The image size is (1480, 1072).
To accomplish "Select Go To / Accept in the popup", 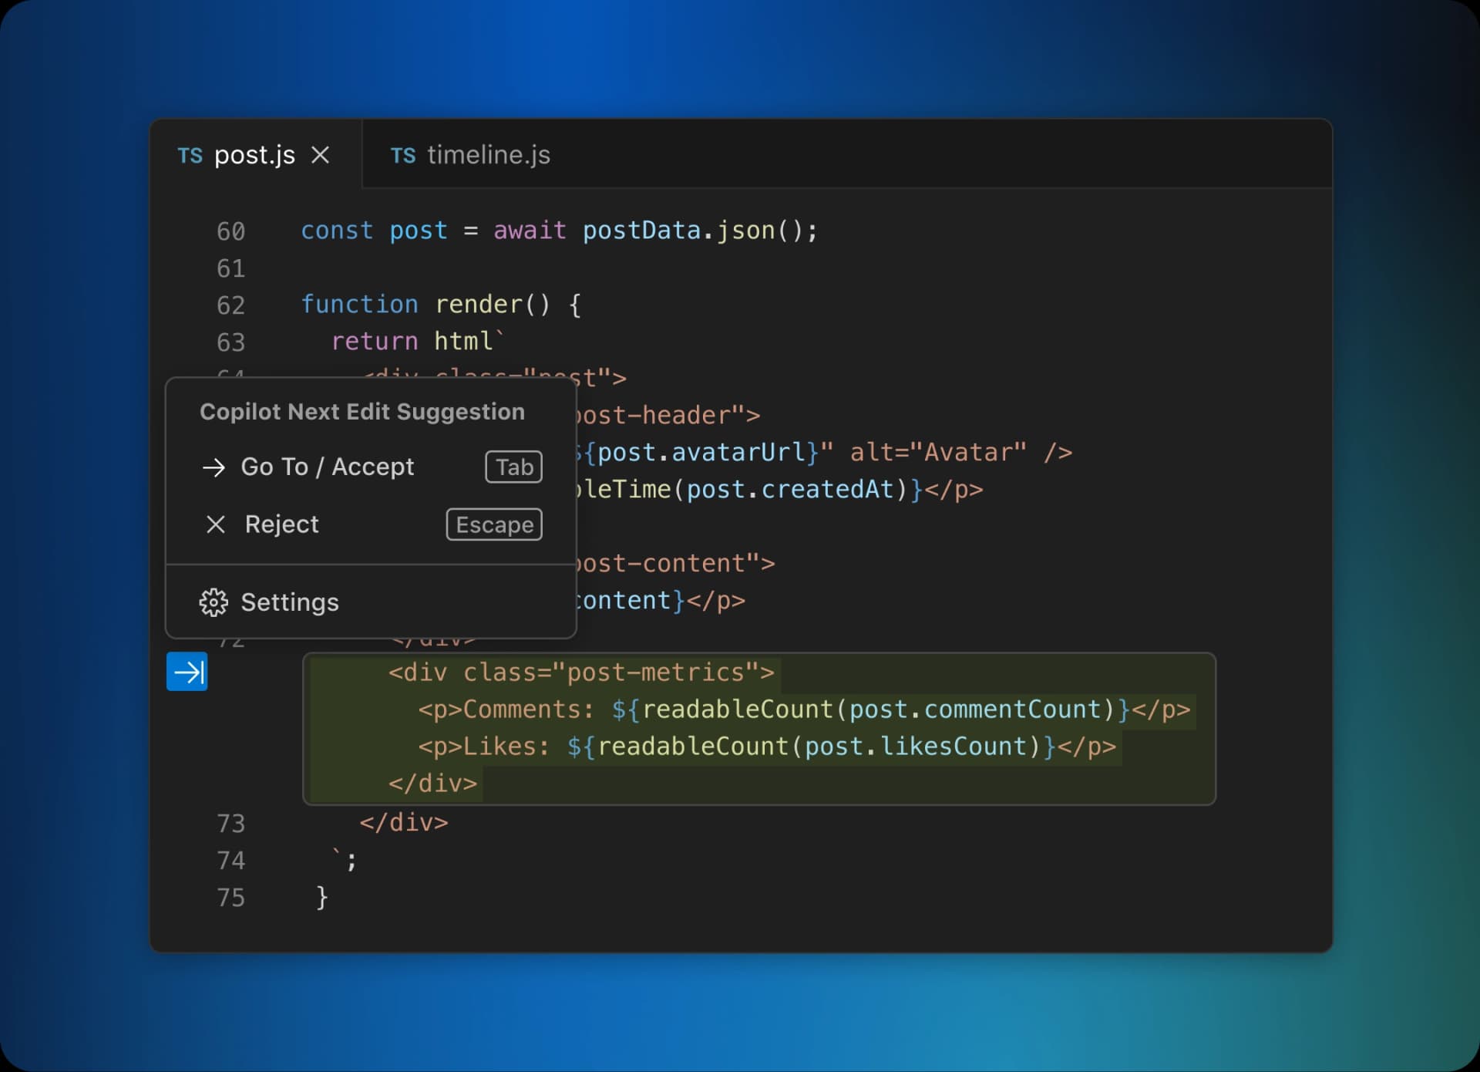I will tap(328, 467).
